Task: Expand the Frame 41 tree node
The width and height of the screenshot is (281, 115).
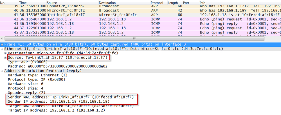Action: (2, 44)
